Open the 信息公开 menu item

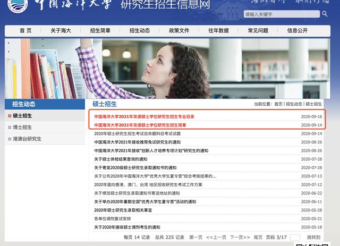coord(297,31)
